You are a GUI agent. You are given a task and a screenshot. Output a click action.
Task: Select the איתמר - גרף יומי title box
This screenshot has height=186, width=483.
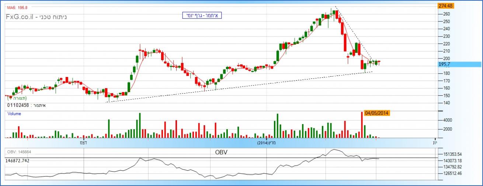click(202, 15)
